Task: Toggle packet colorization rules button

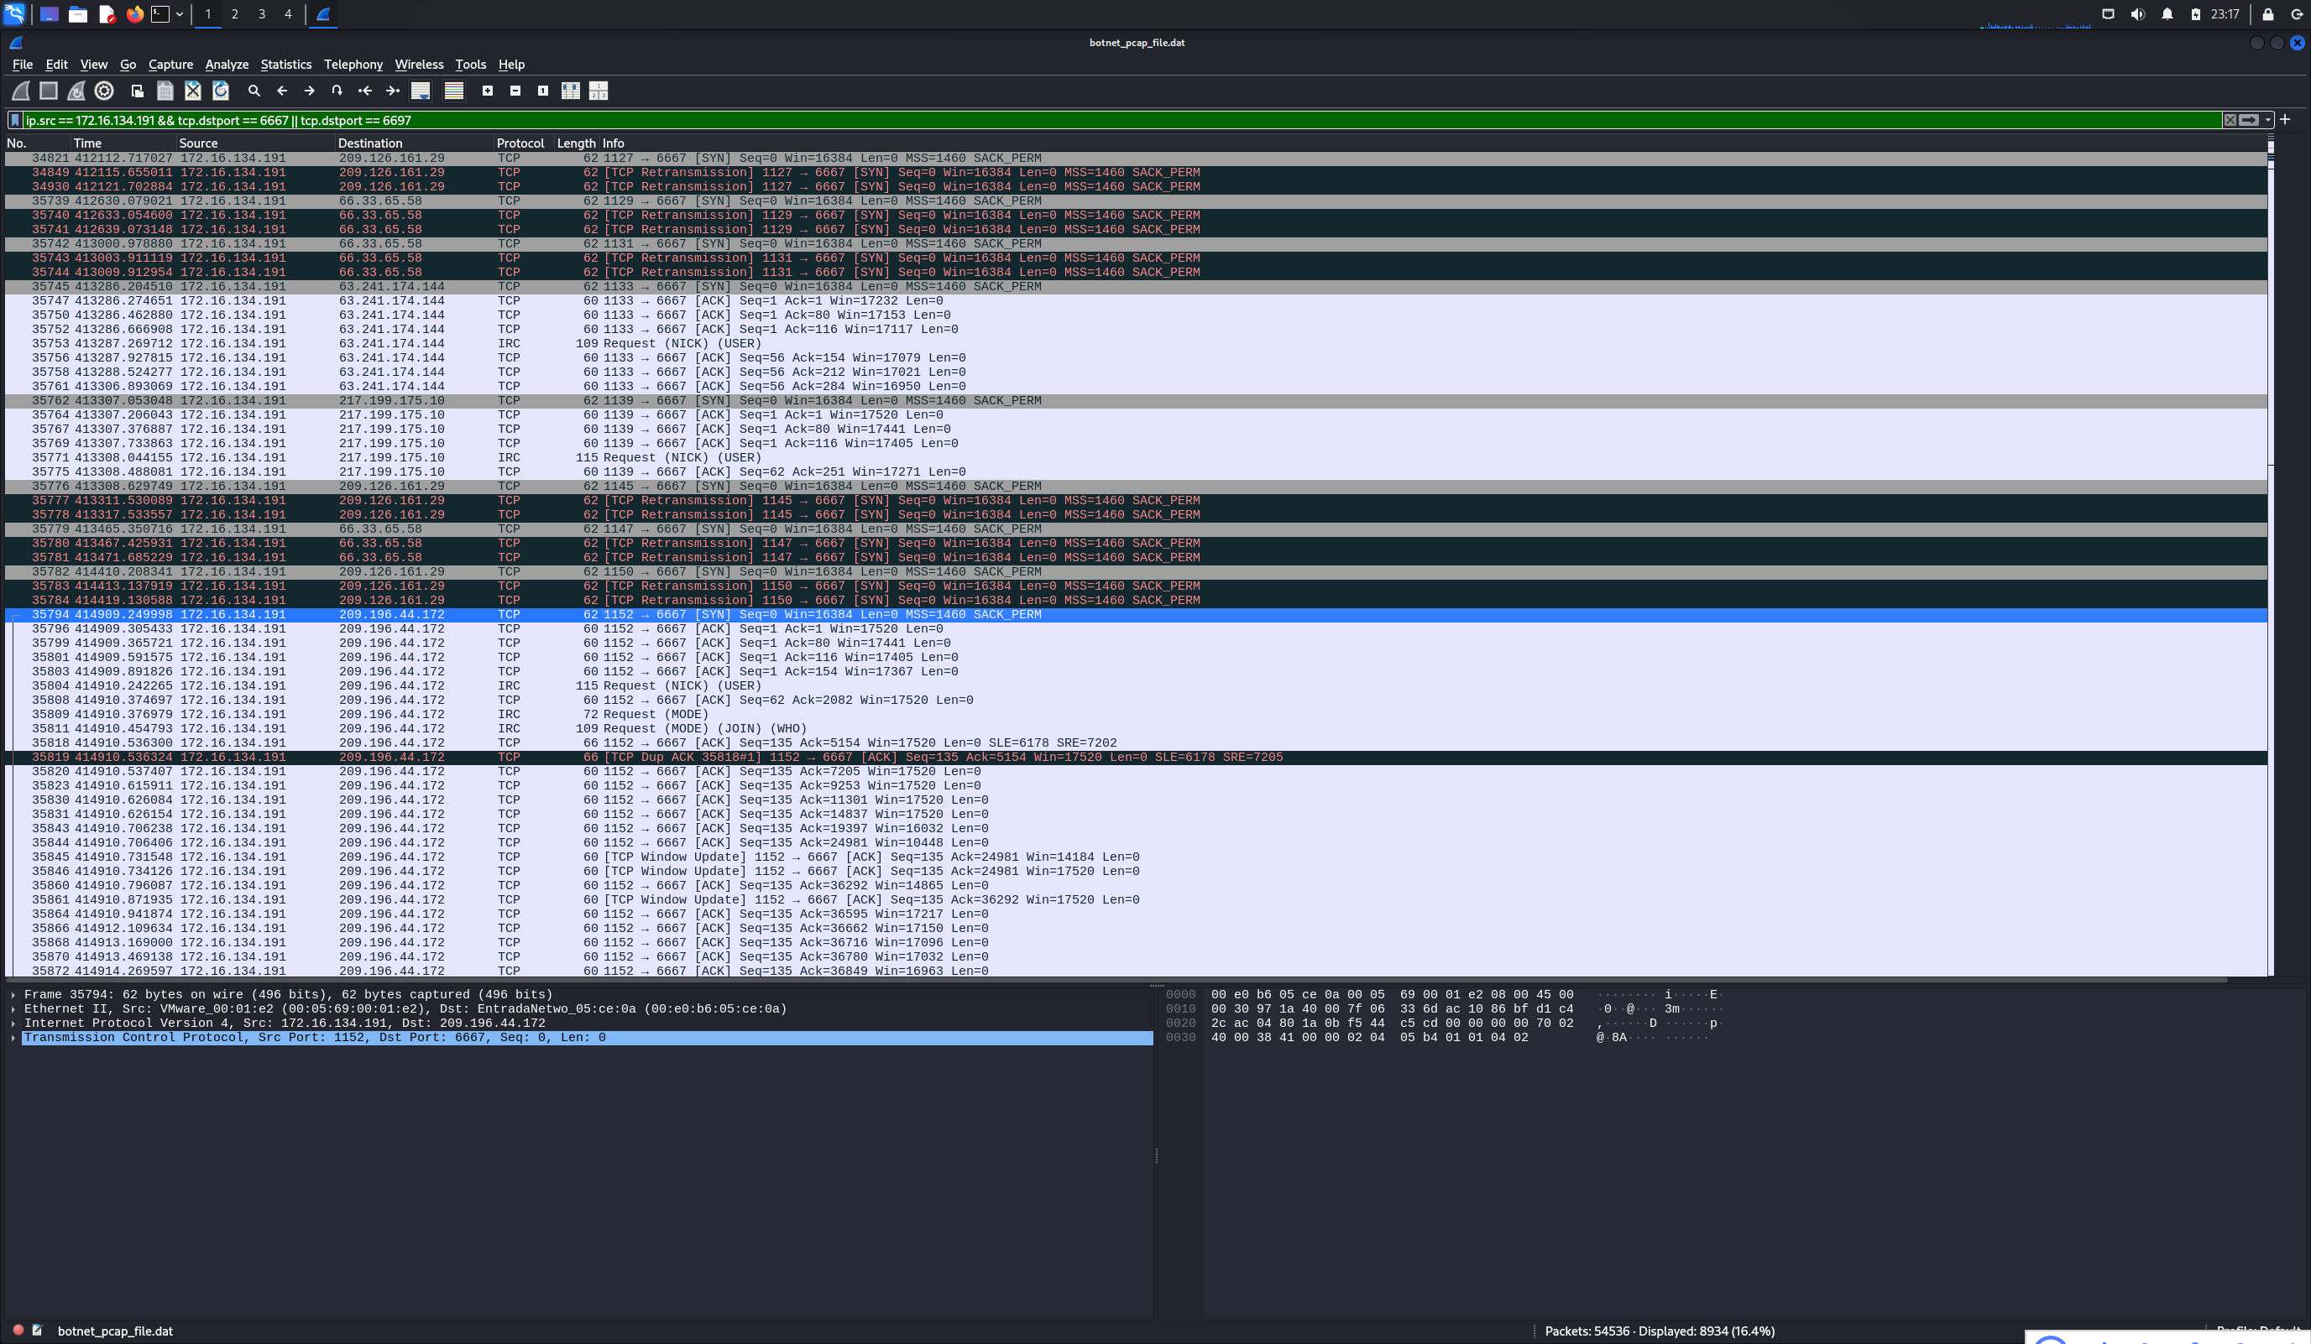Action: tap(454, 91)
